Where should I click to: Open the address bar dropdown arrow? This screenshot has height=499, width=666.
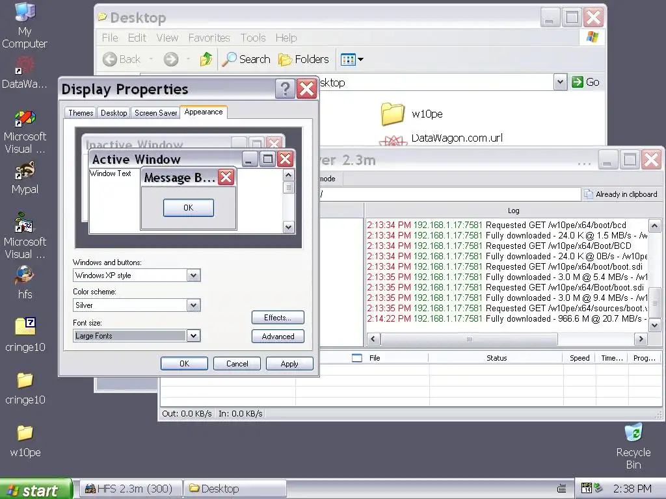[560, 82]
